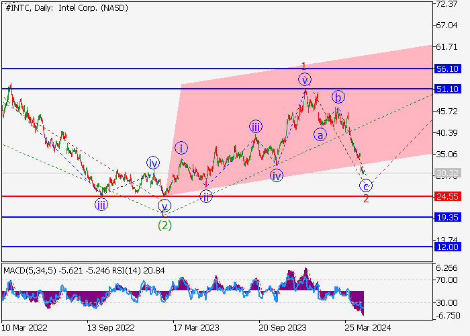Select the red '2' wave label below circled c
Screen dimensions: 470x336
click(x=366, y=198)
